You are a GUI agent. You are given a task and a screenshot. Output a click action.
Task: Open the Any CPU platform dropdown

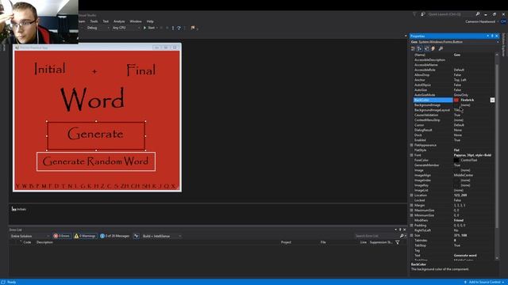(125, 28)
